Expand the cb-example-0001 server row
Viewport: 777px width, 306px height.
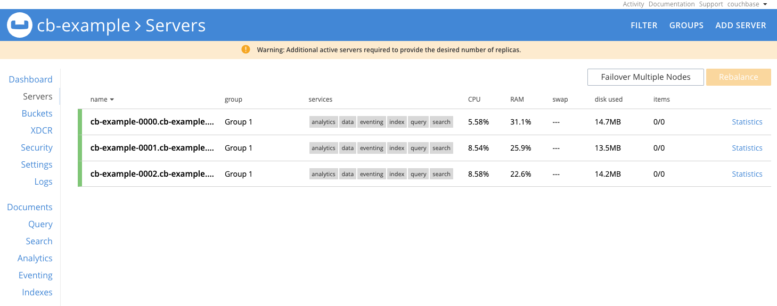point(424,148)
